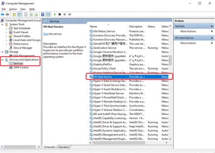
Task: Click the services list vertical scrollbar thumb
Action: pos(170,61)
